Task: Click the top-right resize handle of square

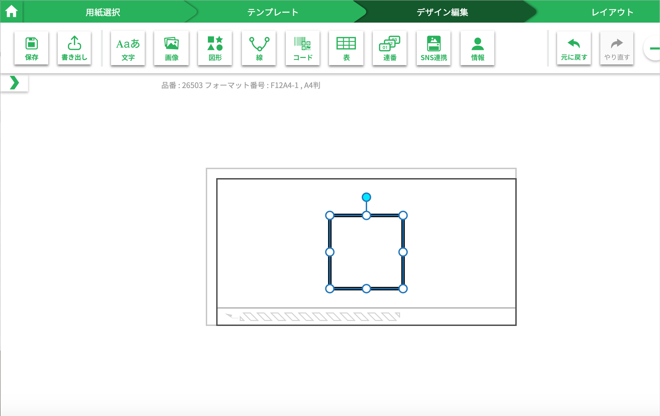Action: (403, 215)
